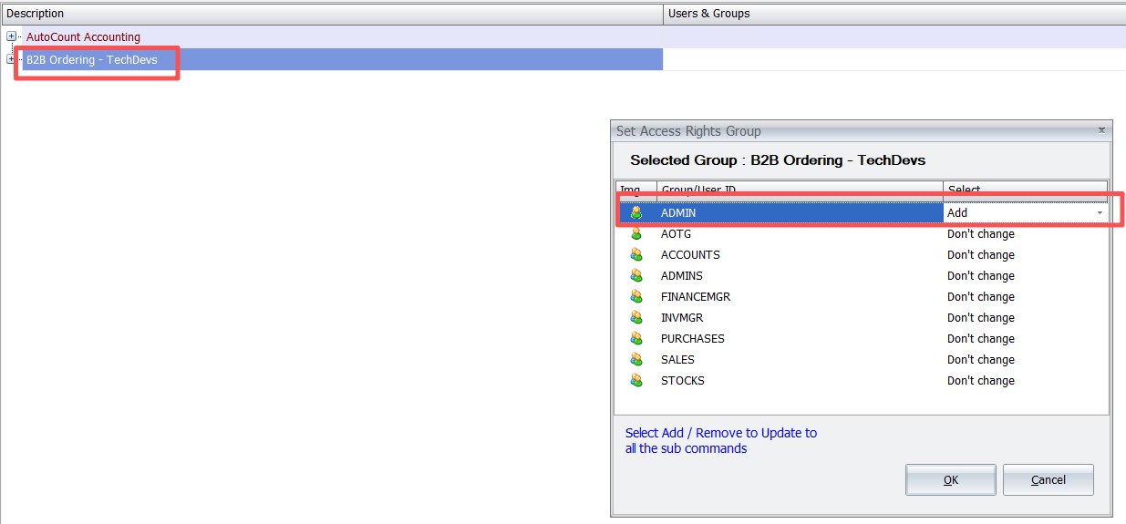Open the Add dropdown for ADMIN
Viewport: 1126px width, 524px height.
[1100, 212]
